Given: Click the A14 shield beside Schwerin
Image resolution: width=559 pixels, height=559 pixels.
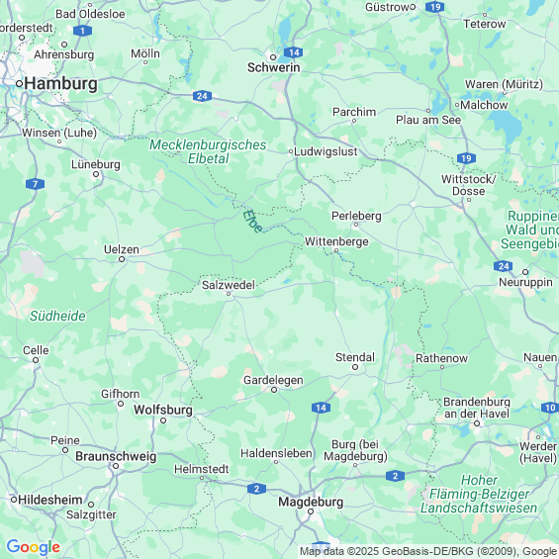Looking at the screenshot, I should [x=294, y=52].
